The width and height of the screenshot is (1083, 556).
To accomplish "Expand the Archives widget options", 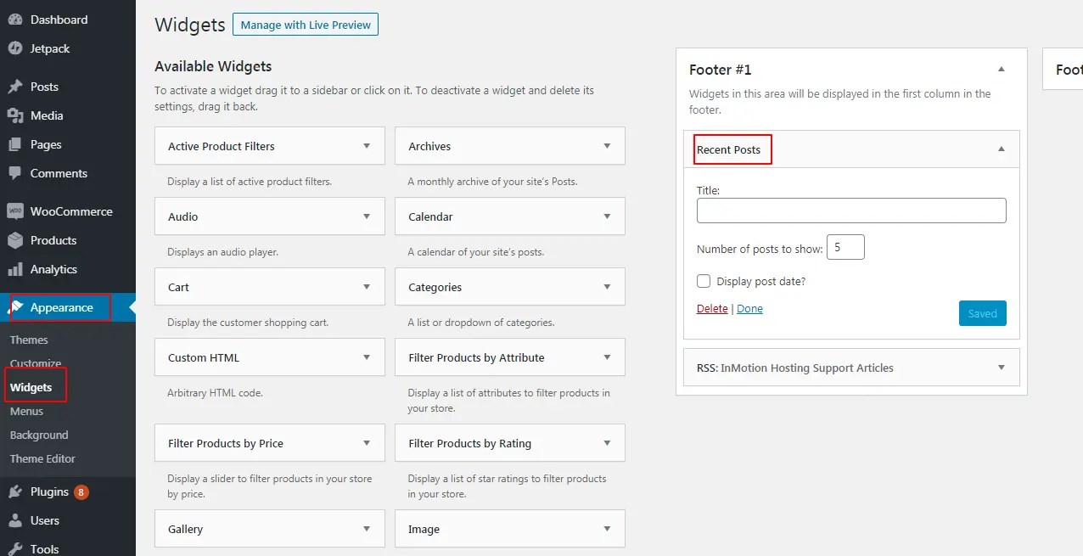I will pyautogui.click(x=606, y=145).
